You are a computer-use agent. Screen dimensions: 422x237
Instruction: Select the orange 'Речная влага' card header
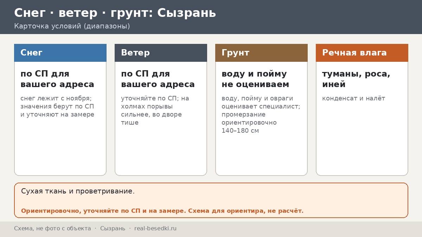pos(362,53)
